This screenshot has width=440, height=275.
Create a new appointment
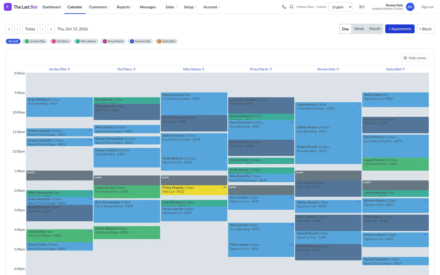click(x=400, y=29)
